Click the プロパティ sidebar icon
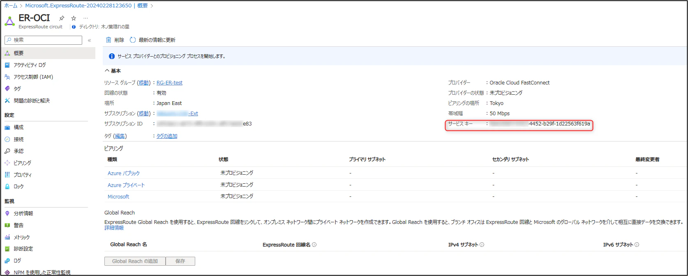Image resolution: width=688 pixels, height=276 pixels. coord(7,175)
